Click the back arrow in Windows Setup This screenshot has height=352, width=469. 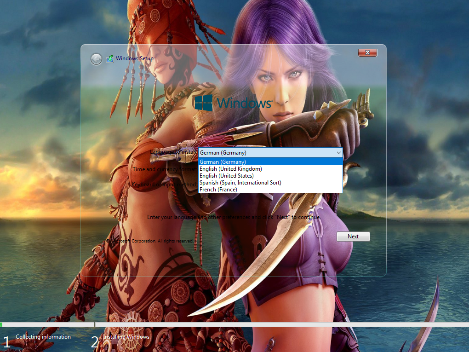click(x=96, y=59)
